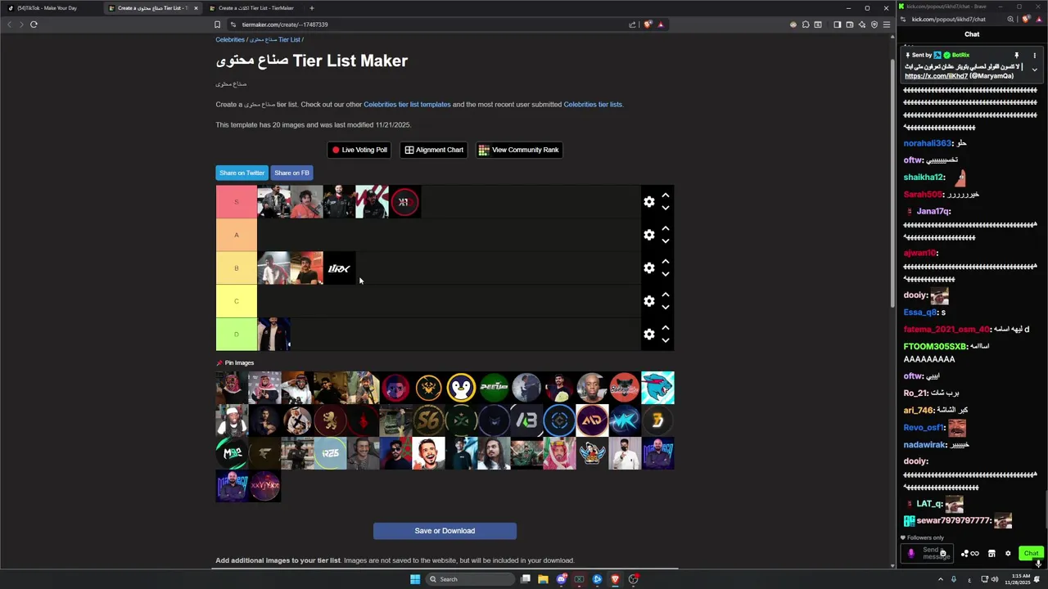Click the Windows Start button
Viewport: 1048px width, 589px height.
415,579
